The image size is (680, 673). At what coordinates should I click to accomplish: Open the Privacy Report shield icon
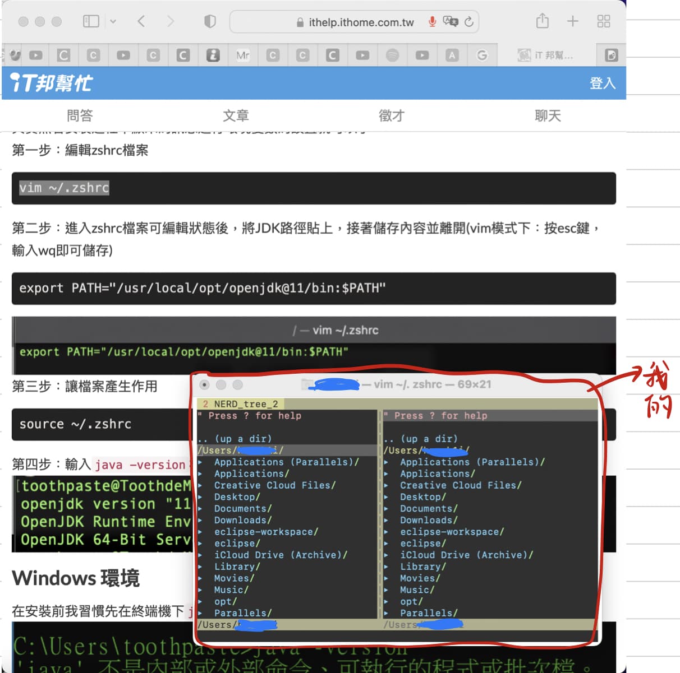210,21
